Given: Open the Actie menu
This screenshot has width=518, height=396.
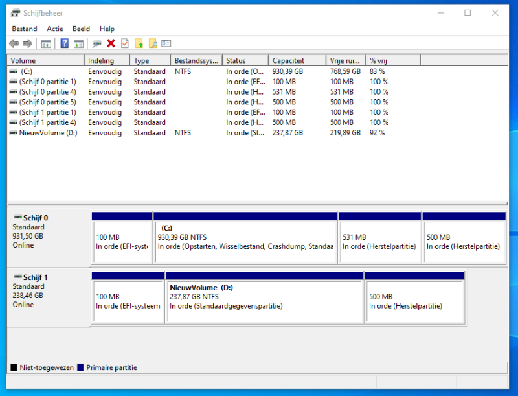Looking at the screenshot, I should (55, 29).
